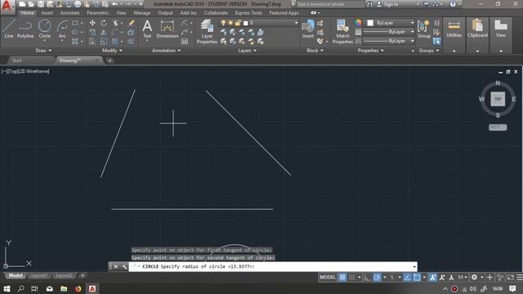Click the white ByLayer color box
Image resolution: width=523 pixels, height=294 pixels.
coord(370,23)
